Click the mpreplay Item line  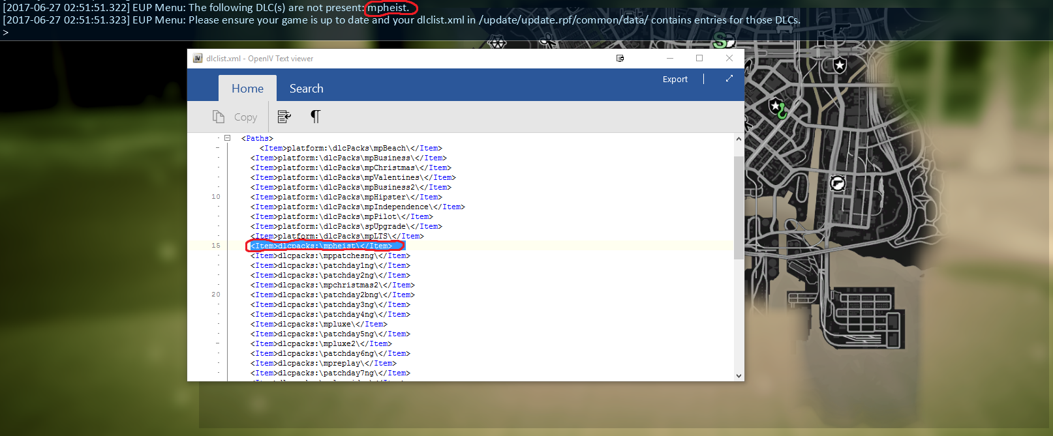[x=324, y=363]
